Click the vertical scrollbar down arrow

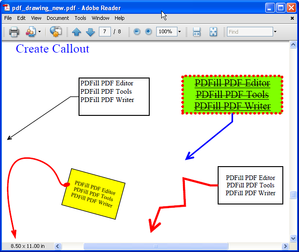(x=293, y=238)
